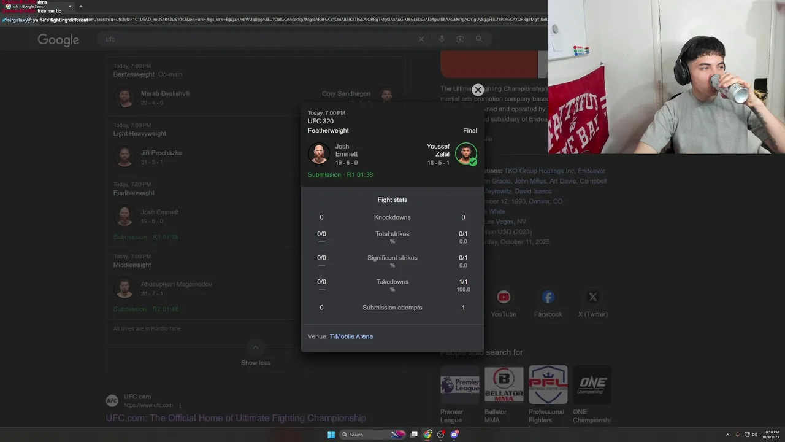Click the 'People also search for' heading

(481, 352)
